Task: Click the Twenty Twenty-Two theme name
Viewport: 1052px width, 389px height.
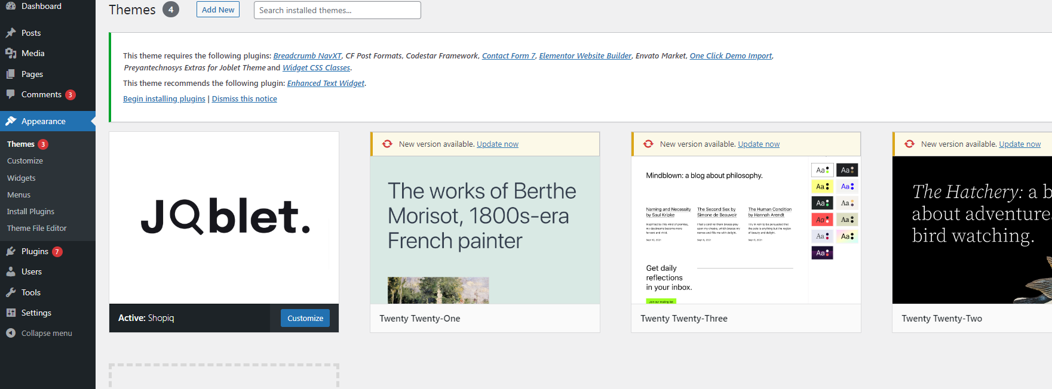Action: coord(942,318)
